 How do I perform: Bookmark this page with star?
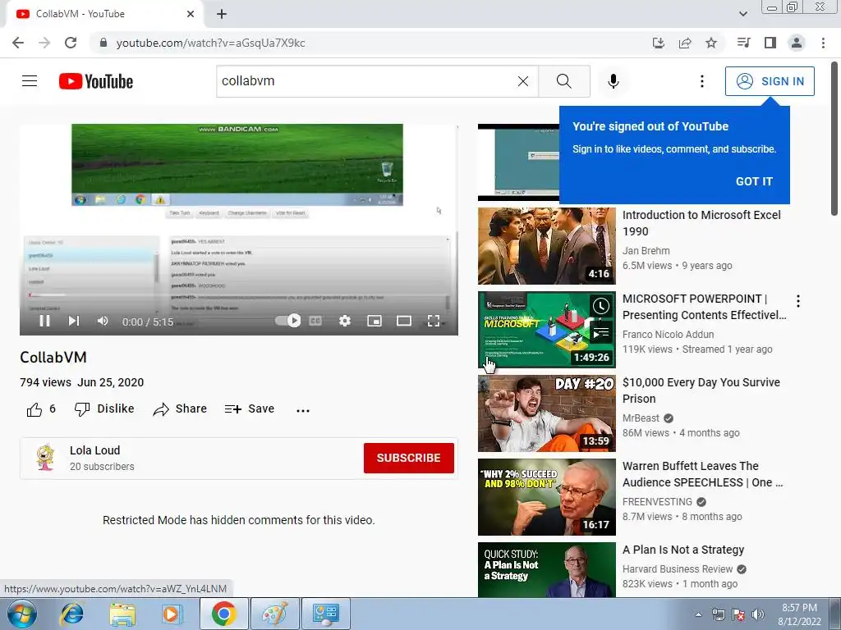[x=711, y=43]
